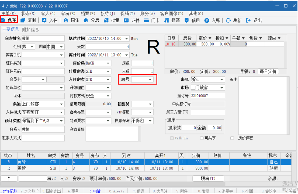This screenshot has width=298, height=194.
Task: Click the 刷新 refresh icon
Action: pos(228,20)
